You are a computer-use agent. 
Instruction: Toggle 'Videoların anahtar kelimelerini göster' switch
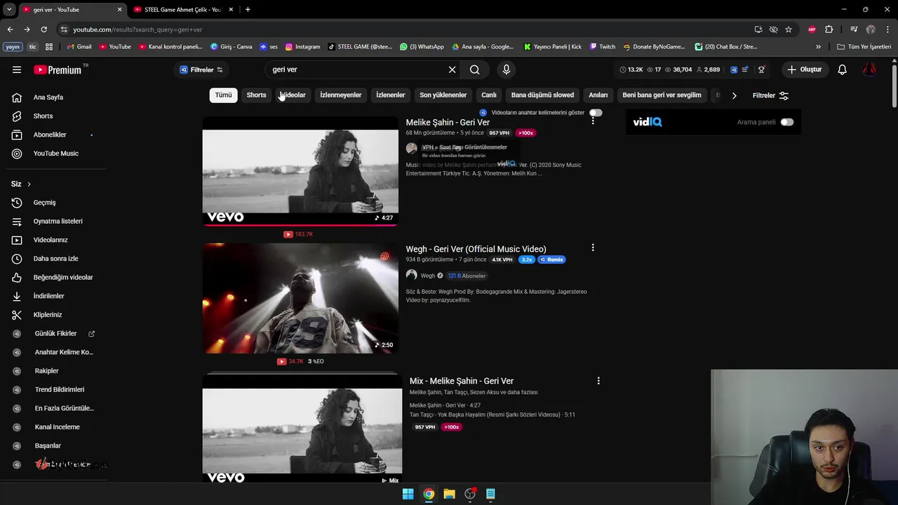[596, 112]
